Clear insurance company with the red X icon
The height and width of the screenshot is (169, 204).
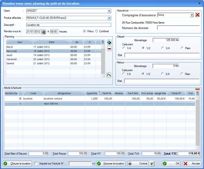pyautogui.click(x=197, y=15)
